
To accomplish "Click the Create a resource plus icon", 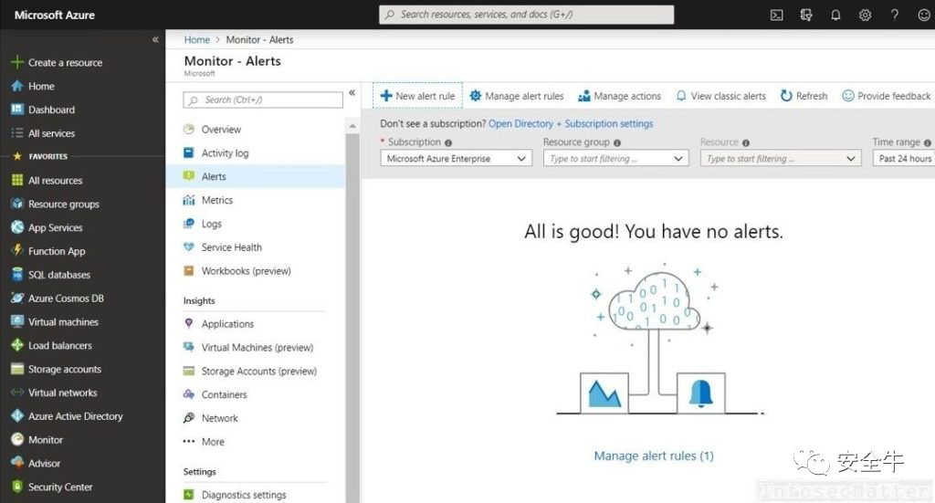I will click(x=17, y=62).
